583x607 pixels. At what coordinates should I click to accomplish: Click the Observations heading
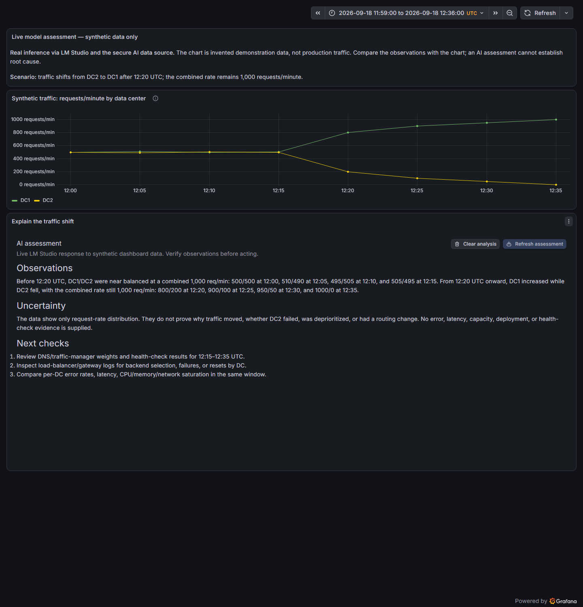pos(45,268)
